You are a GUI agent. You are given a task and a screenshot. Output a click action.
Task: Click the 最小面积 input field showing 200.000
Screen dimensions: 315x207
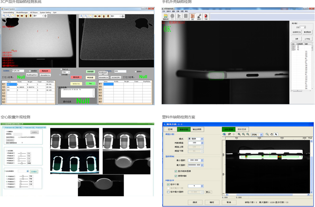tap(194, 160)
